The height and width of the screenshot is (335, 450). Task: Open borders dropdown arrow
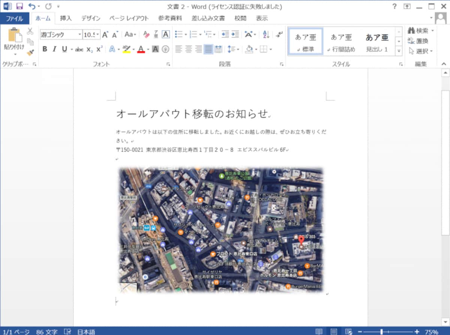271,49
